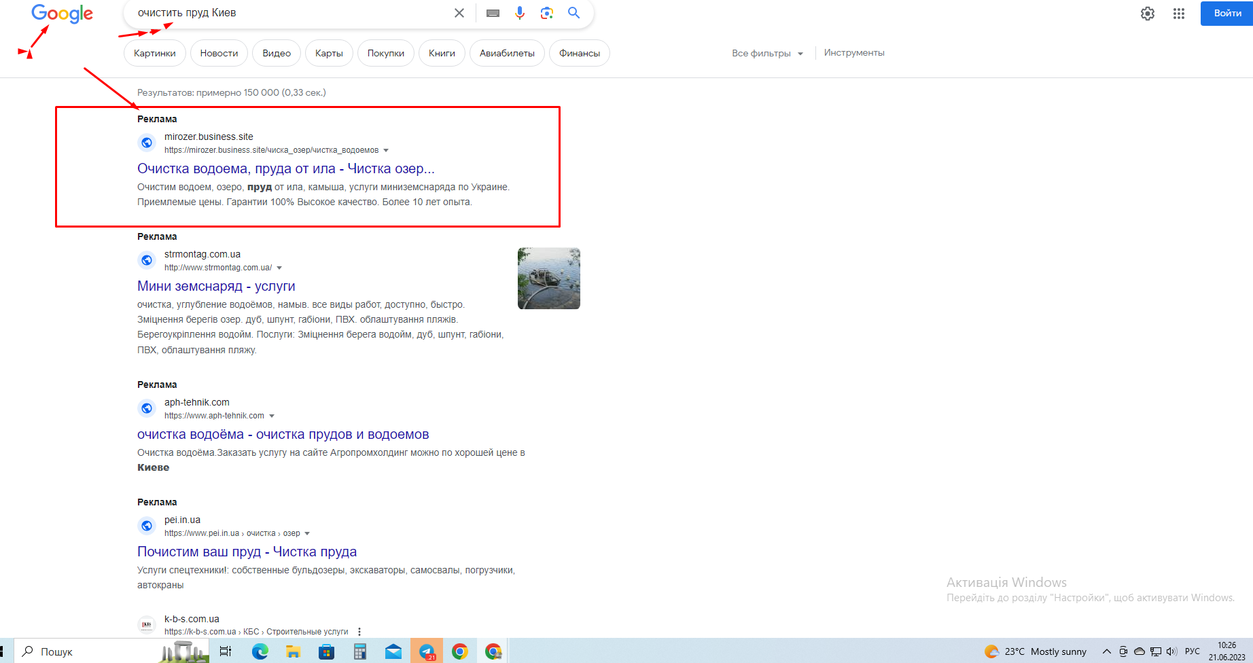Expand ad info arrow for aph-tehnik.com

272,416
